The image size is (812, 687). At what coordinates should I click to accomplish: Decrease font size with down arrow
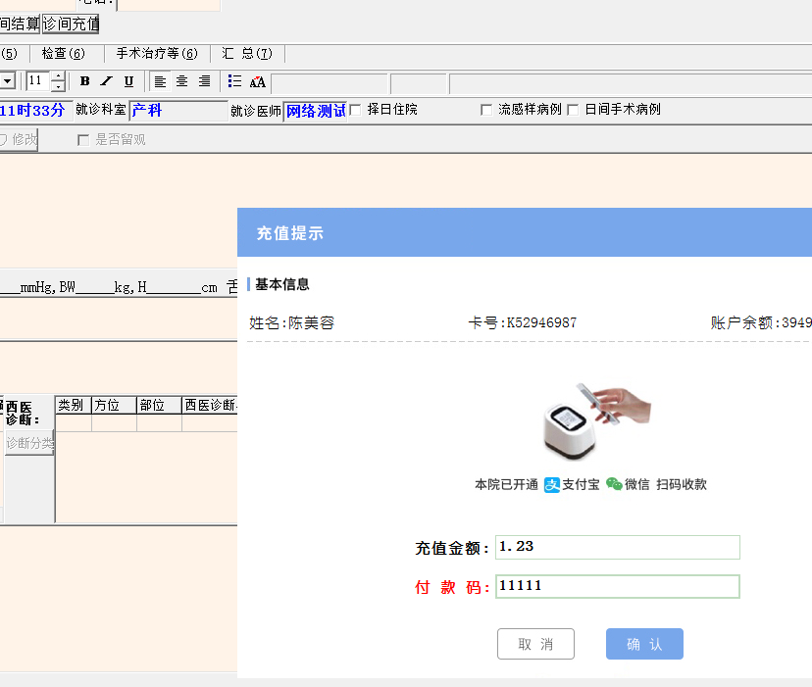(58, 86)
